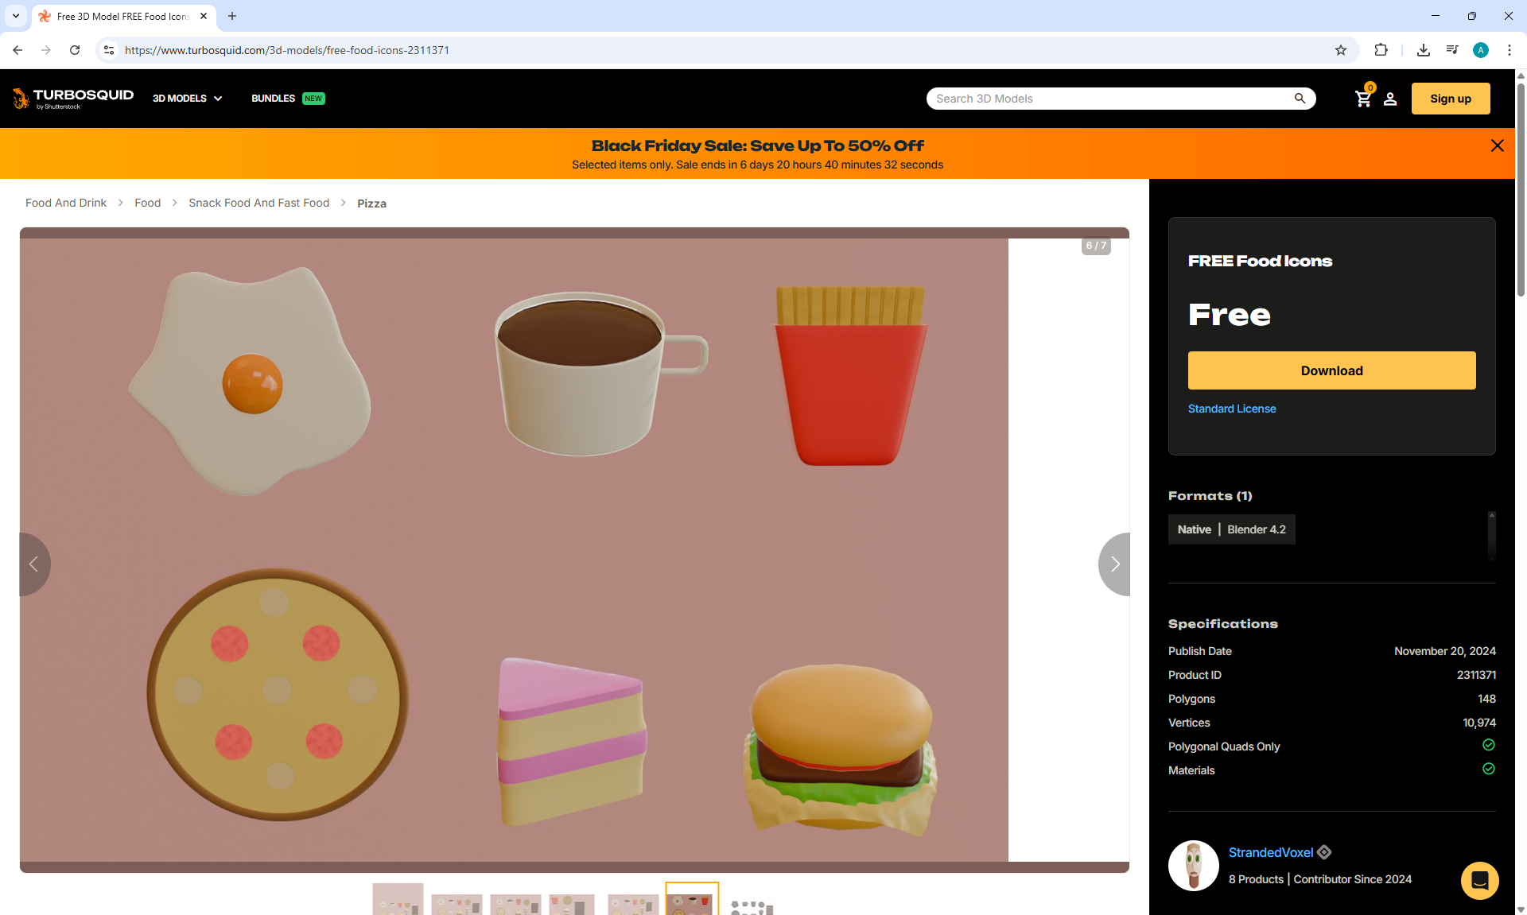Viewport: 1527px width, 915px height.
Task: Open the chat support bubble icon
Action: tap(1479, 880)
